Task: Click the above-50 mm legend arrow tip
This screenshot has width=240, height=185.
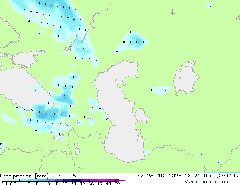Action: click(120, 180)
